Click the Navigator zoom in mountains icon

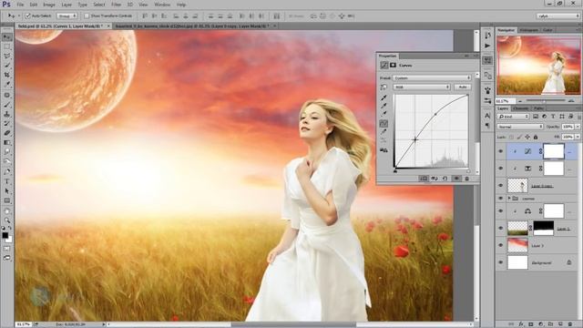coord(571,101)
